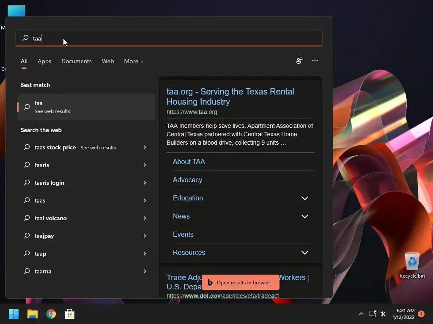Launch File Explorer from the taskbar

(x=32, y=314)
